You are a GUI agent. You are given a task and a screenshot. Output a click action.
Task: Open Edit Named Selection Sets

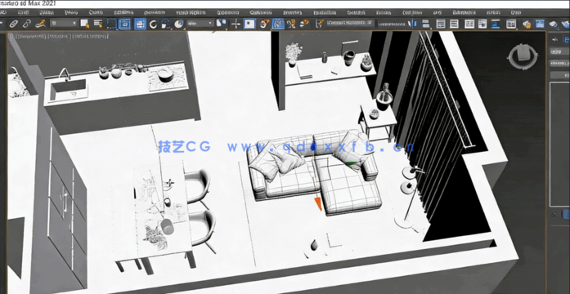point(319,24)
